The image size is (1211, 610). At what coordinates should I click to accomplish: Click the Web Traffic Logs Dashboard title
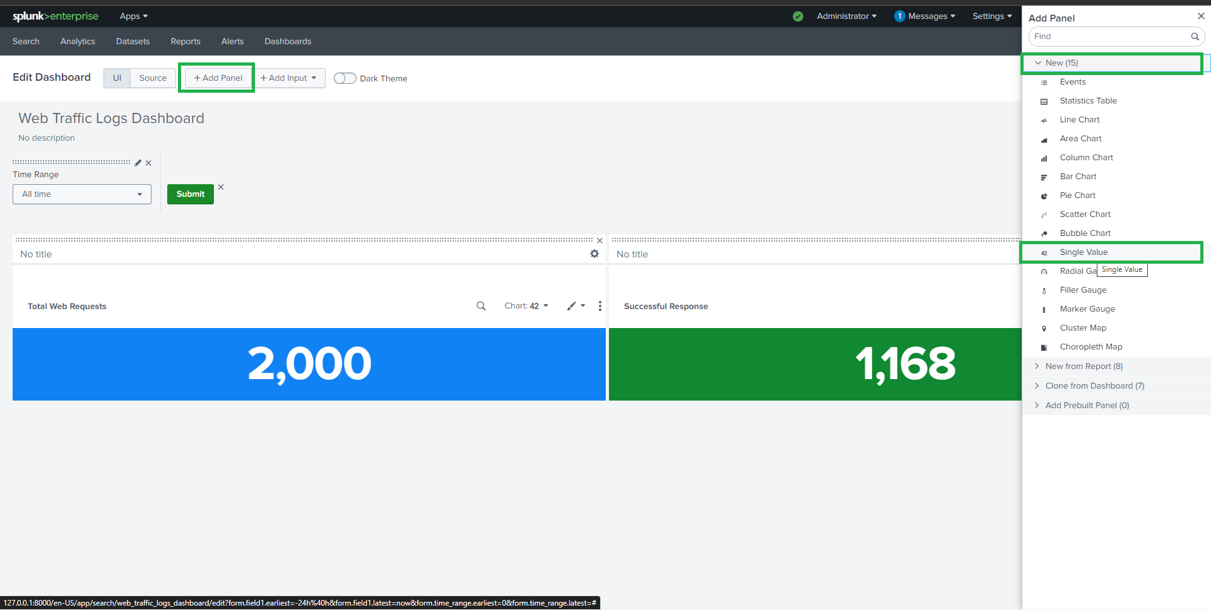(x=111, y=119)
